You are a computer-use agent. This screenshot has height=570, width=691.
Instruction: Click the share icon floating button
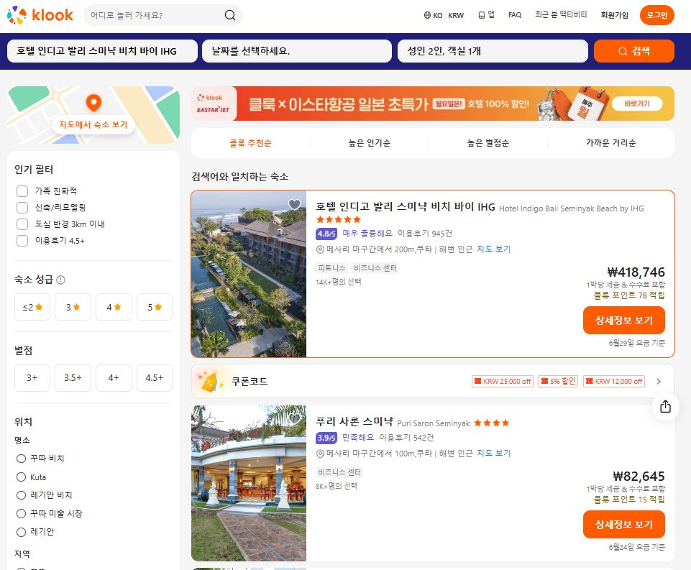(x=665, y=406)
